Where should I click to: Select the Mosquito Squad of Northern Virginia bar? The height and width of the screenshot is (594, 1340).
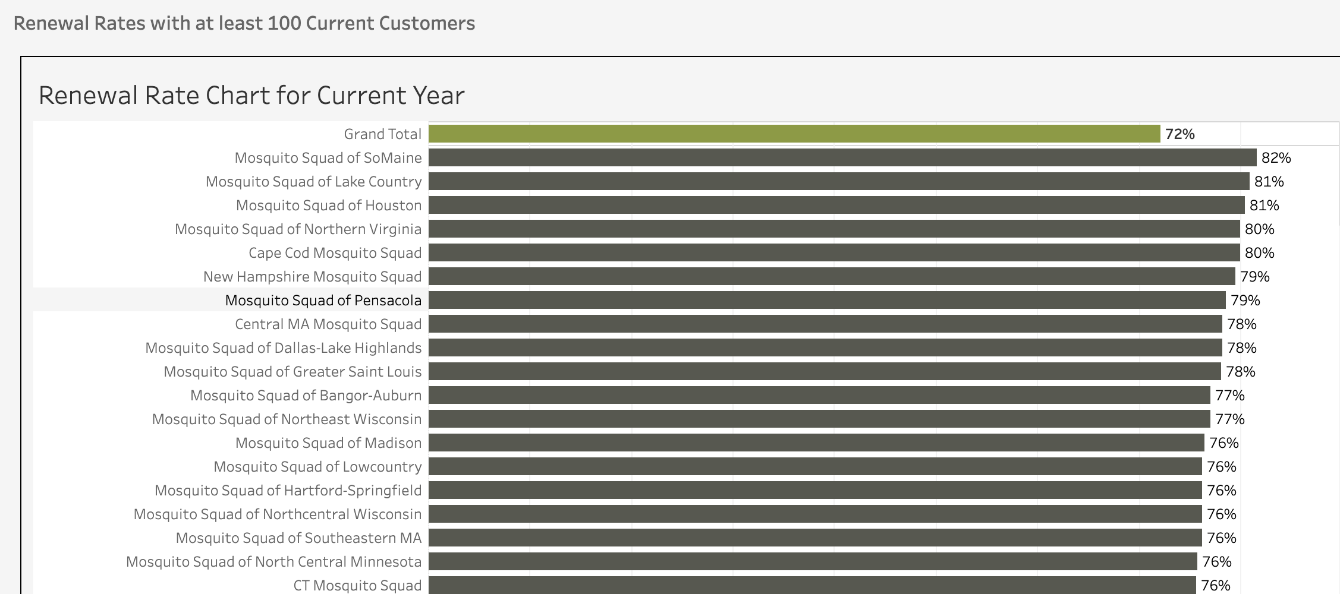(833, 229)
